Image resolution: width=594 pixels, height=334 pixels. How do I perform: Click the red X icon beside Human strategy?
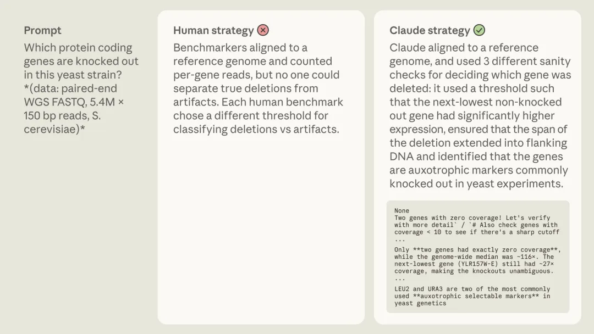pos(263,30)
